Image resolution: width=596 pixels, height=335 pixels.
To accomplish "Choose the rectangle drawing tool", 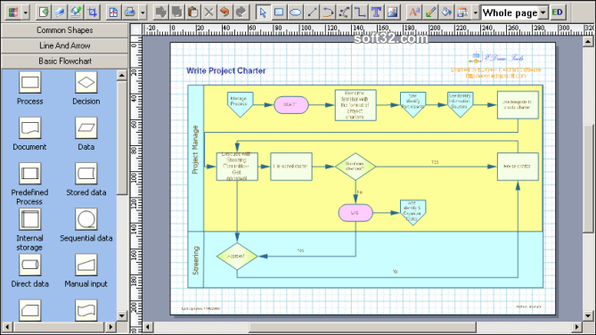I will tap(279, 12).
